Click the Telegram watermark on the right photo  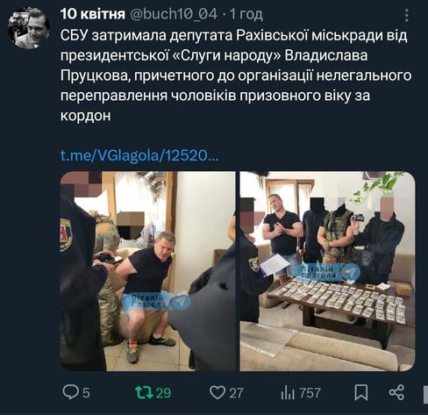pyautogui.click(x=327, y=272)
